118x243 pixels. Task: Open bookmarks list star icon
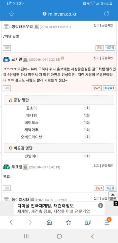pyautogui.click(x=69, y=222)
